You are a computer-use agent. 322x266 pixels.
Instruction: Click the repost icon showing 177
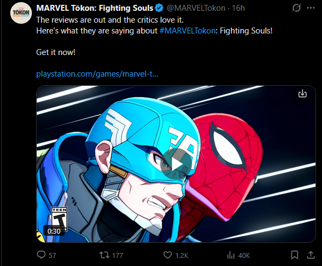coord(104,255)
